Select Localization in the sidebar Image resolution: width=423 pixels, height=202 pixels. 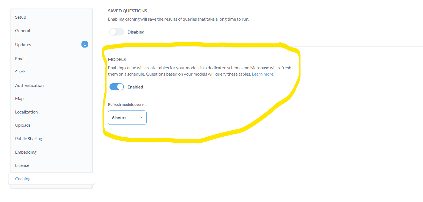pos(51,112)
